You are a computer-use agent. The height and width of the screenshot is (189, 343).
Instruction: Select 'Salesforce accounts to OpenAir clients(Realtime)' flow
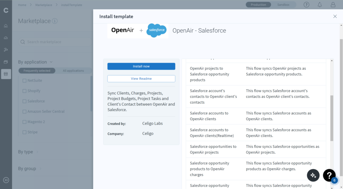(212, 133)
